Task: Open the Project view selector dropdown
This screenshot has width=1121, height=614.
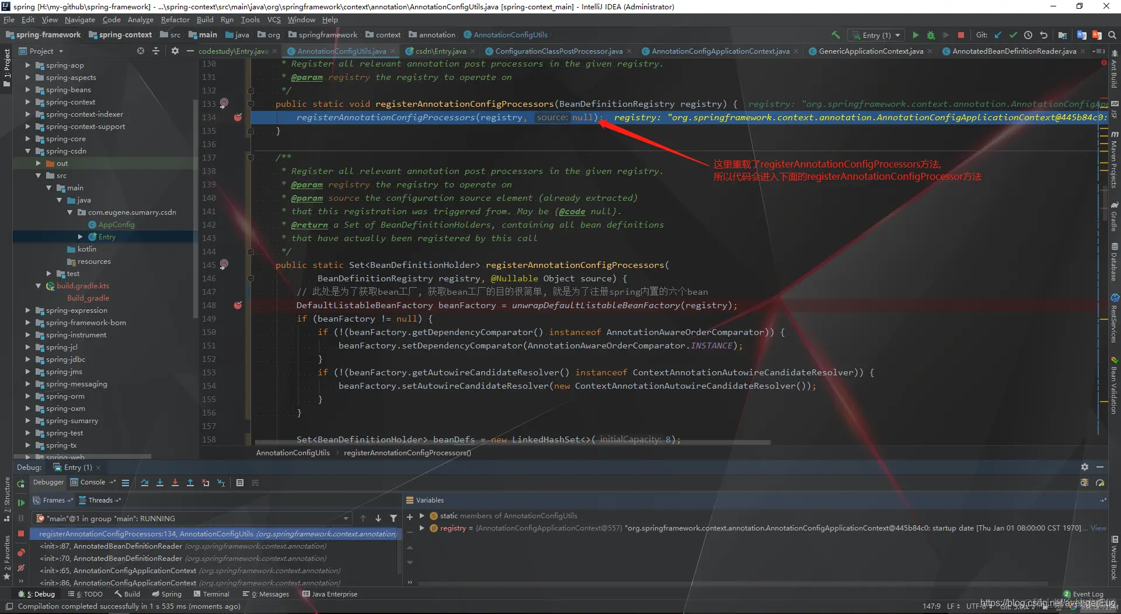Action: [41, 51]
